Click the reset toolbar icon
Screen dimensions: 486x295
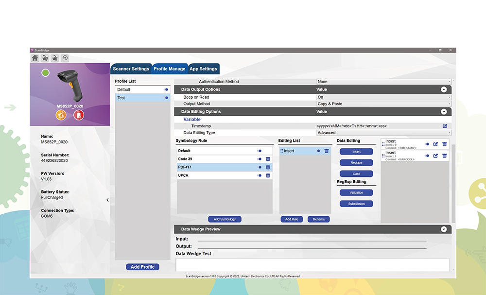tap(64, 58)
